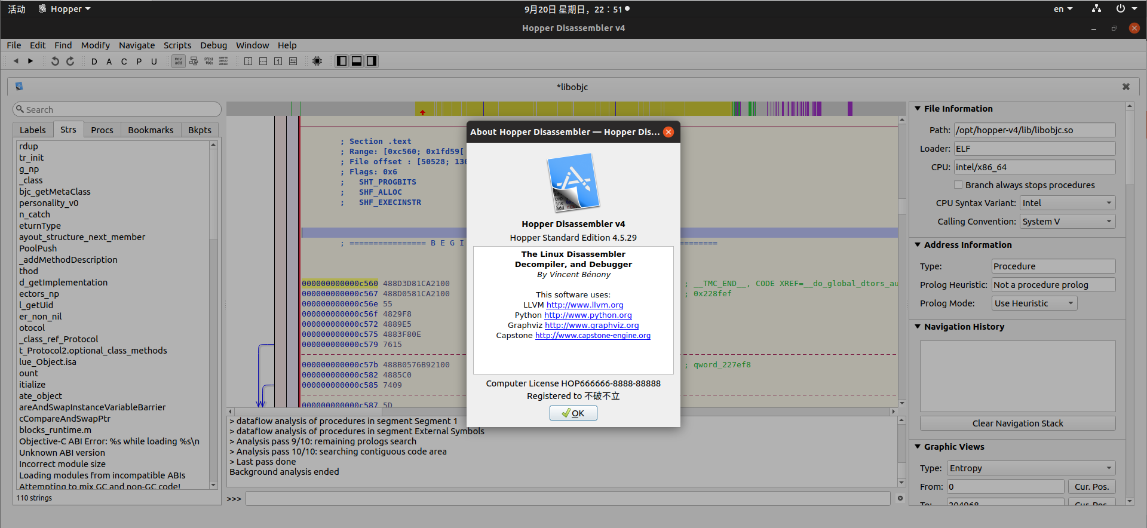Open the debugger chip icon
The width and height of the screenshot is (1147, 528).
(x=317, y=61)
